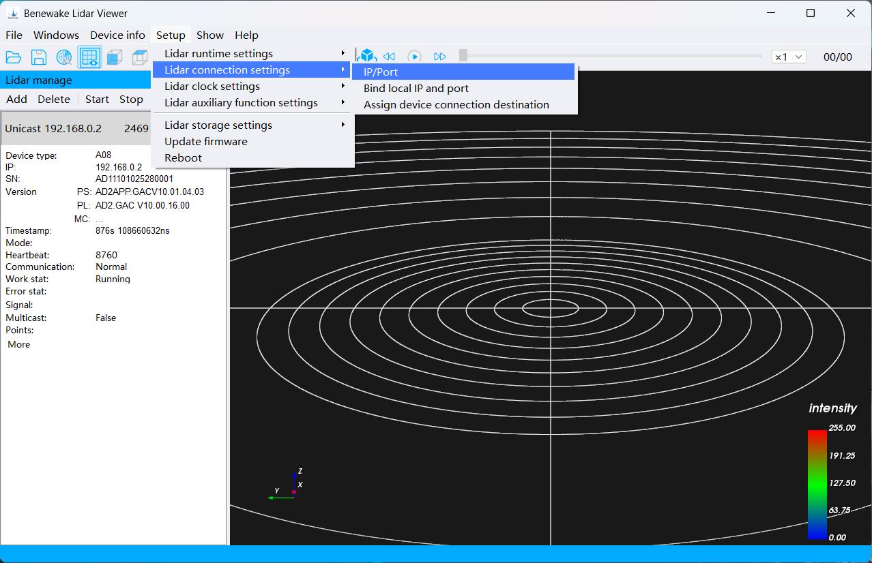Screen dimensions: 872x563
Task: Choose Bind local IP and port
Action: 464,89
